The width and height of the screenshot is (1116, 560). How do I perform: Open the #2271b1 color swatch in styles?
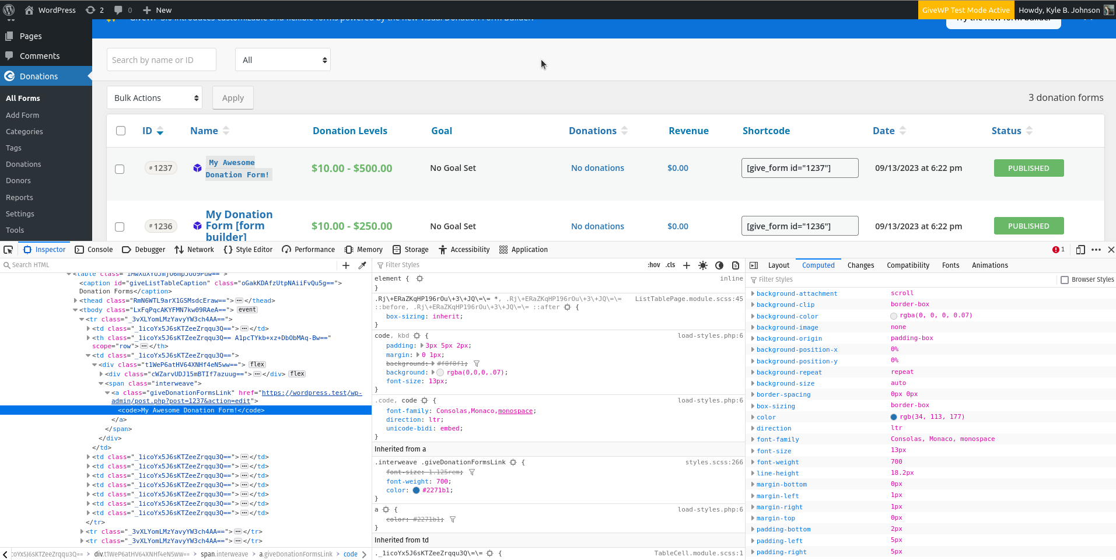click(416, 491)
